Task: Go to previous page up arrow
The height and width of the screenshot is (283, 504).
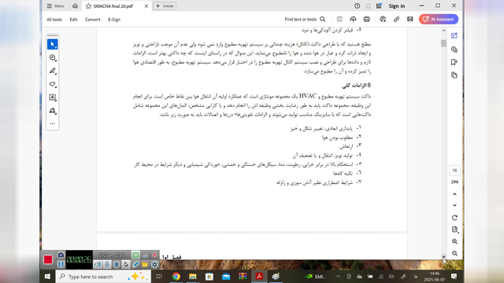Action: point(454,194)
